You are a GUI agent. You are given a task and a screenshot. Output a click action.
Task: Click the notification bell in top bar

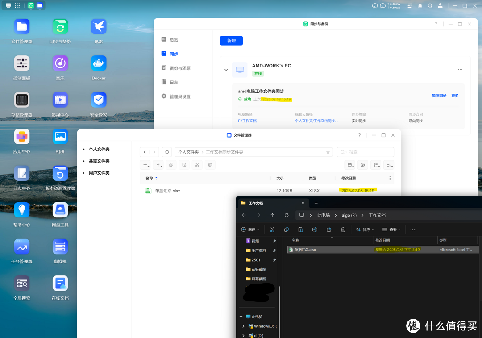(420, 6)
